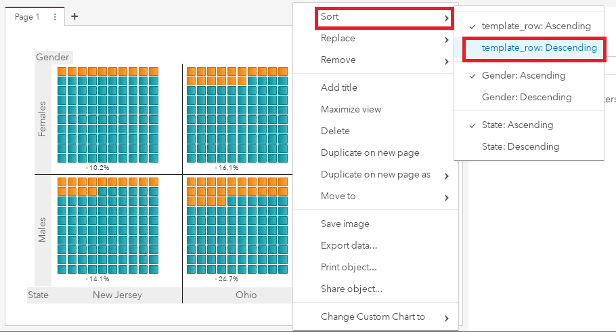Switch to the Page 1 tab
This screenshot has height=332, width=616.
coord(27,17)
